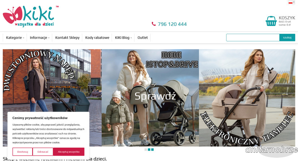This screenshot has height=161, width=298.
Task: Expand the Informacje dropdown menu
Action: coord(39,37)
